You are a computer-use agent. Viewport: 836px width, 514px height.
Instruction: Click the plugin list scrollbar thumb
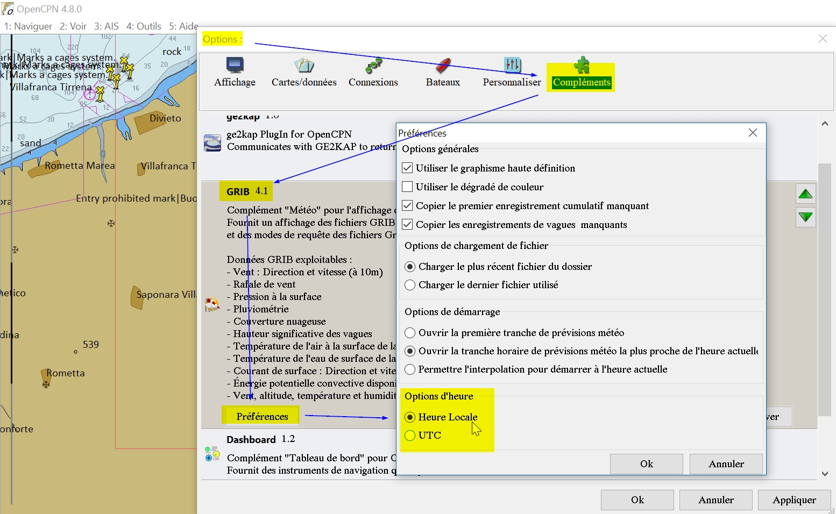tap(825, 289)
